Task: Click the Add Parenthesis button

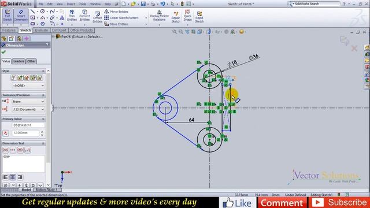Action: coord(6,150)
